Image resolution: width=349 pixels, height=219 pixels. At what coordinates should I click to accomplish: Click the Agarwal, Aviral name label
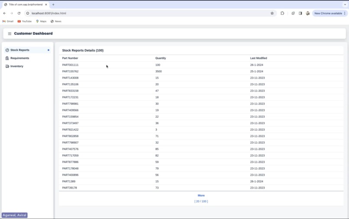click(14, 215)
